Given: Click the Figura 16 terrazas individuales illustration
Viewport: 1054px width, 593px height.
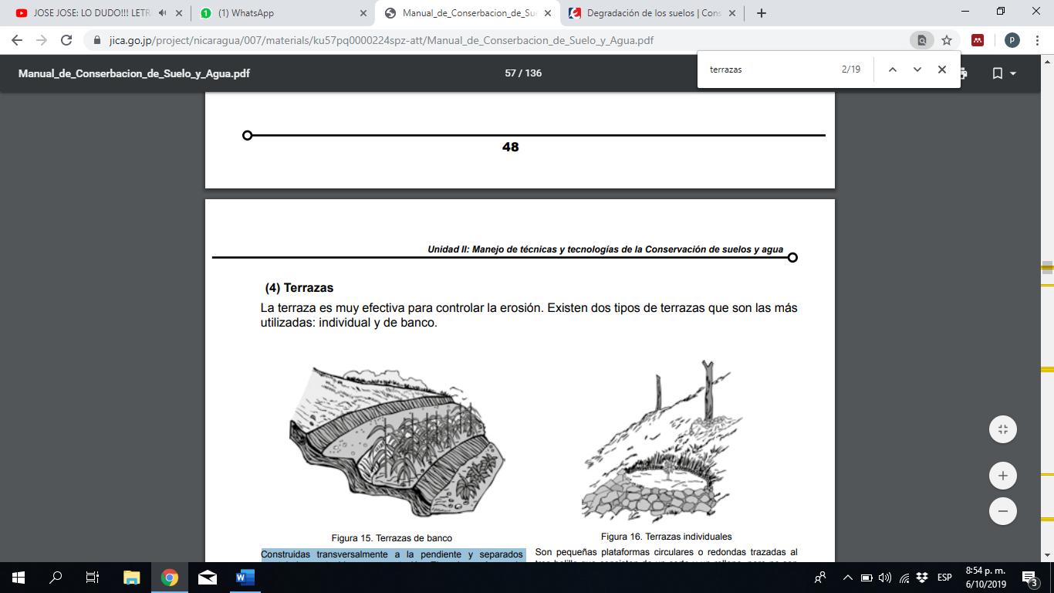Looking at the screenshot, I should [x=662, y=442].
